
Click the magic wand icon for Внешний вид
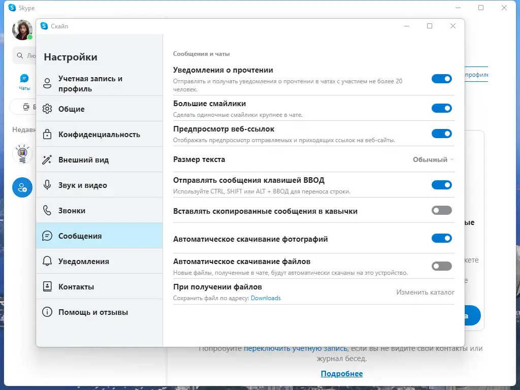[47, 159]
